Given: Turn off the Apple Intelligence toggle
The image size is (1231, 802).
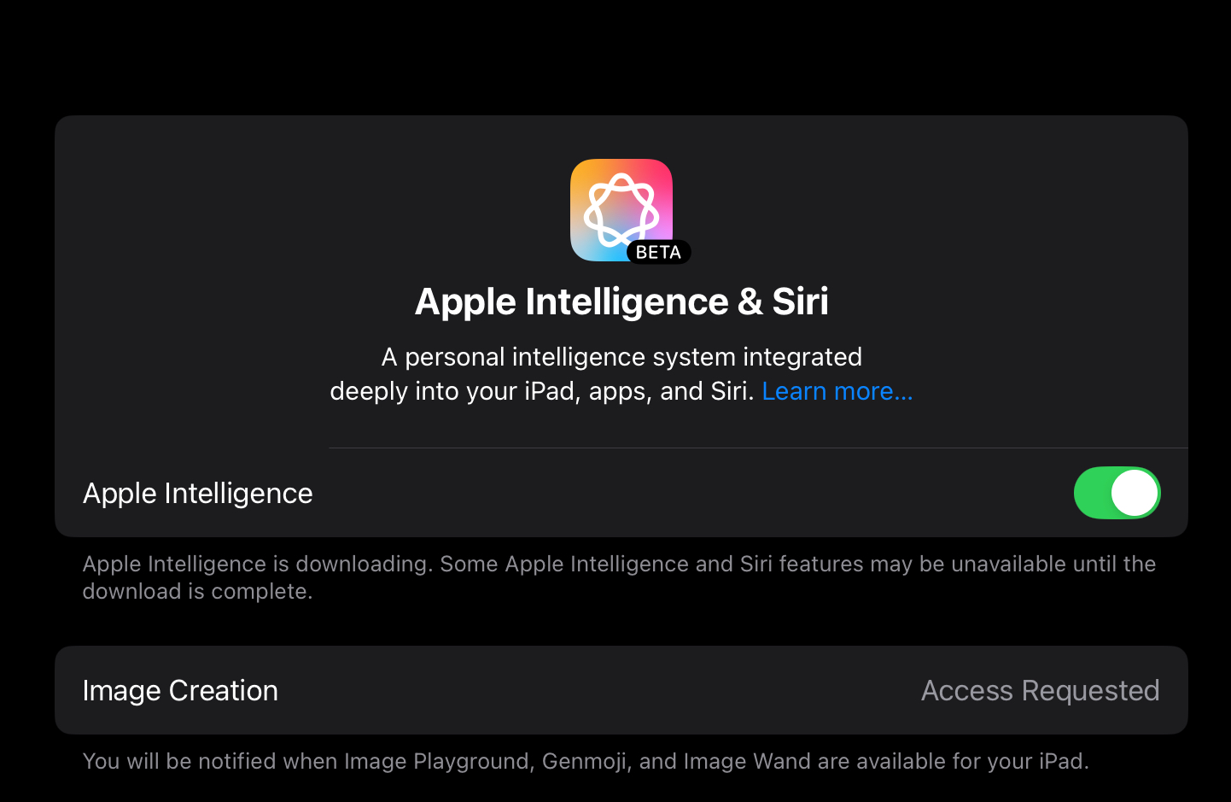Looking at the screenshot, I should click(1117, 493).
